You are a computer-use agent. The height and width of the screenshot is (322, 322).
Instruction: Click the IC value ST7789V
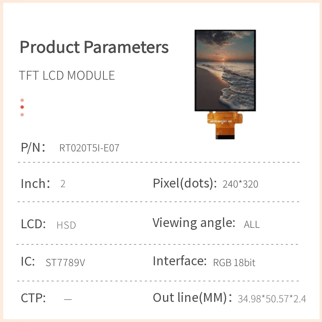66,263
